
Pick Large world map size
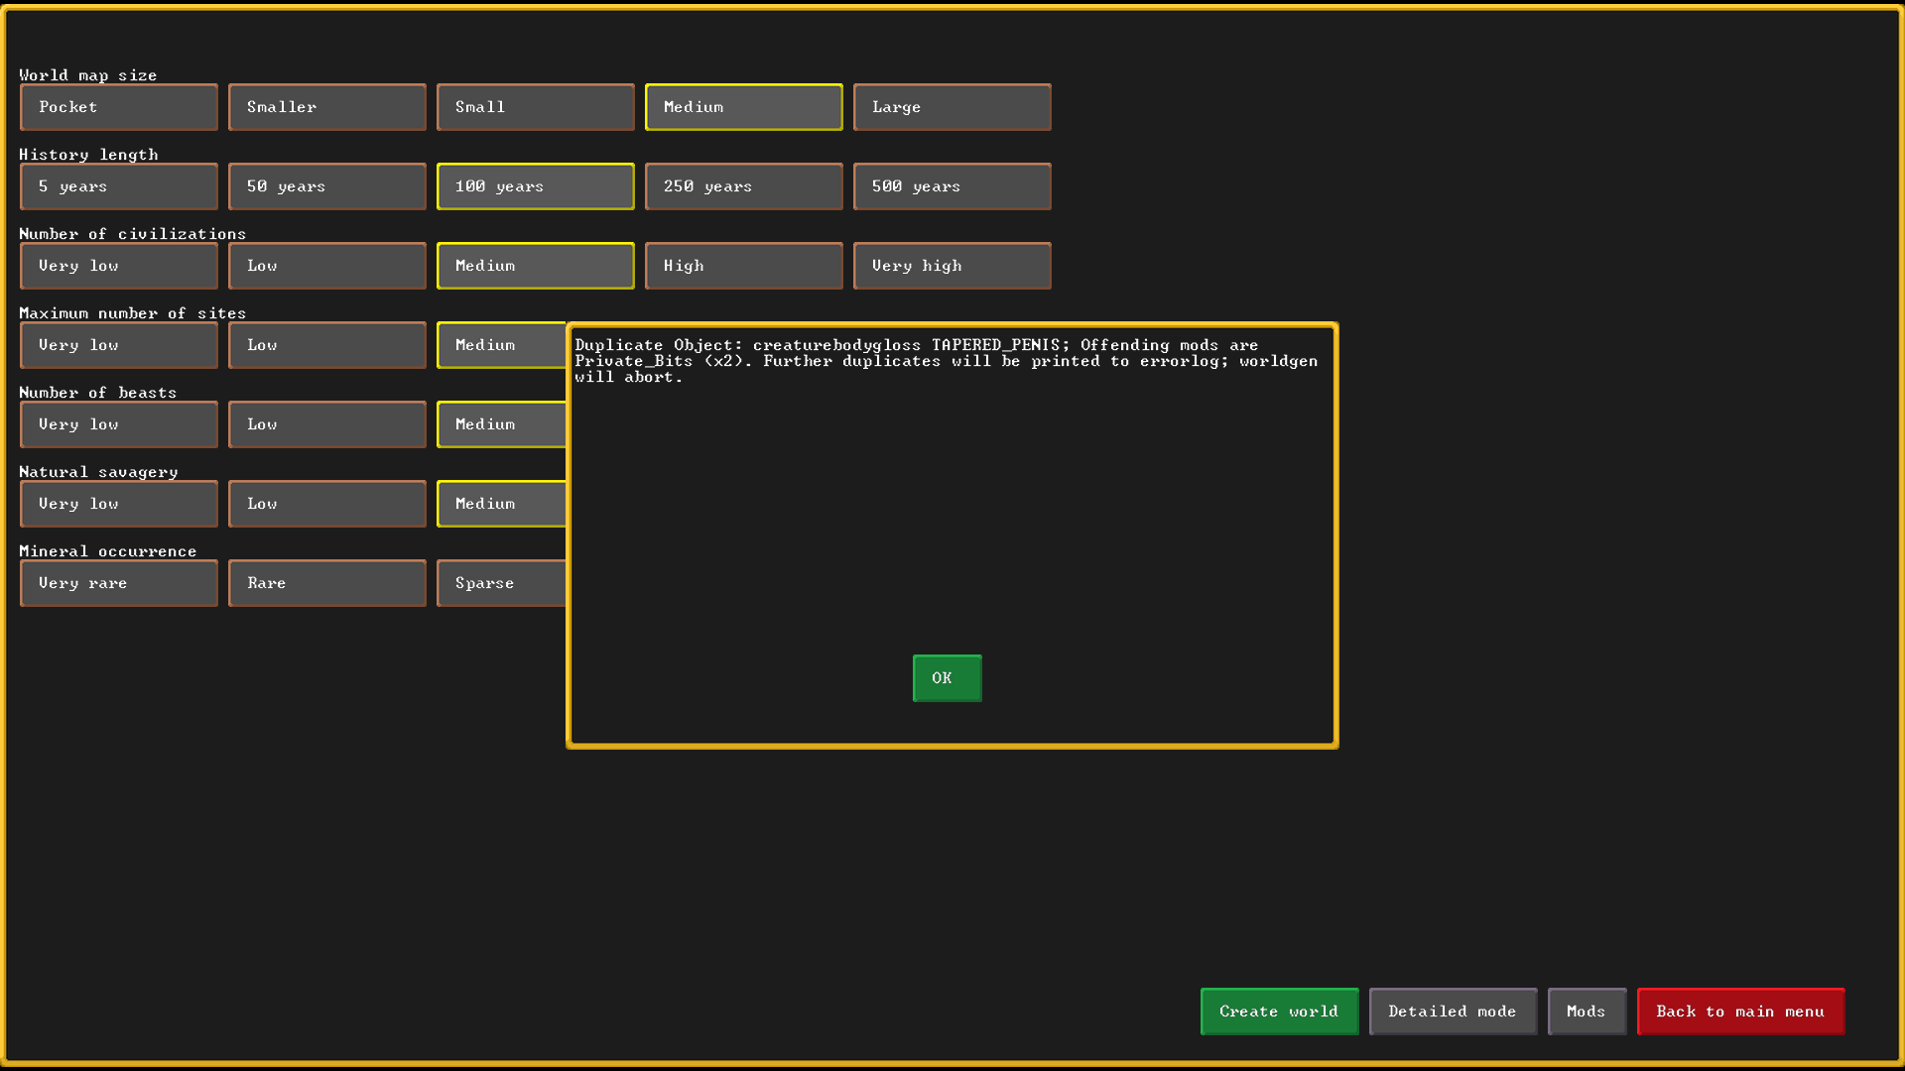(952, 107)
